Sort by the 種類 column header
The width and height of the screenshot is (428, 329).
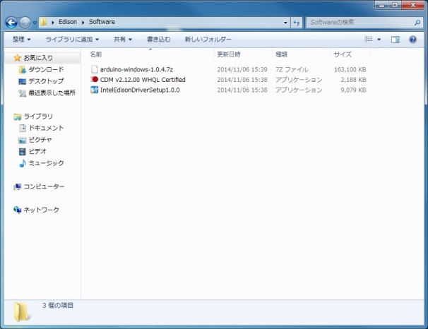point(281,54)
